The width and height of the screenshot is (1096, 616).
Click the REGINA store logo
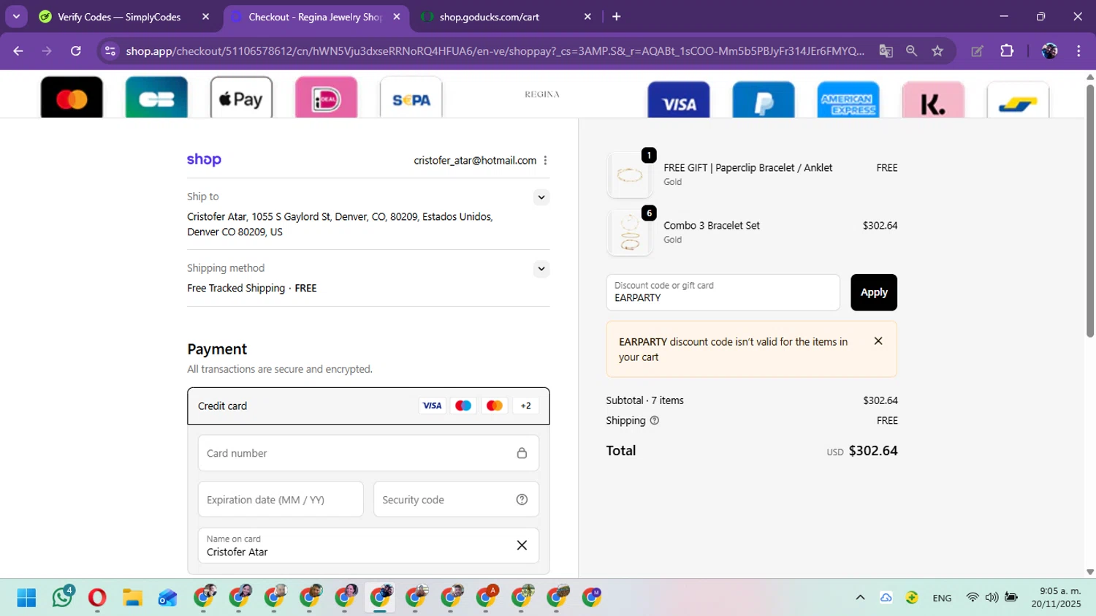tap(542, 94)
